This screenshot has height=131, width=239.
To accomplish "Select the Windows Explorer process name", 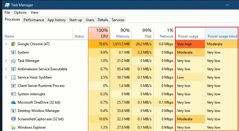I will click(32, 127).
